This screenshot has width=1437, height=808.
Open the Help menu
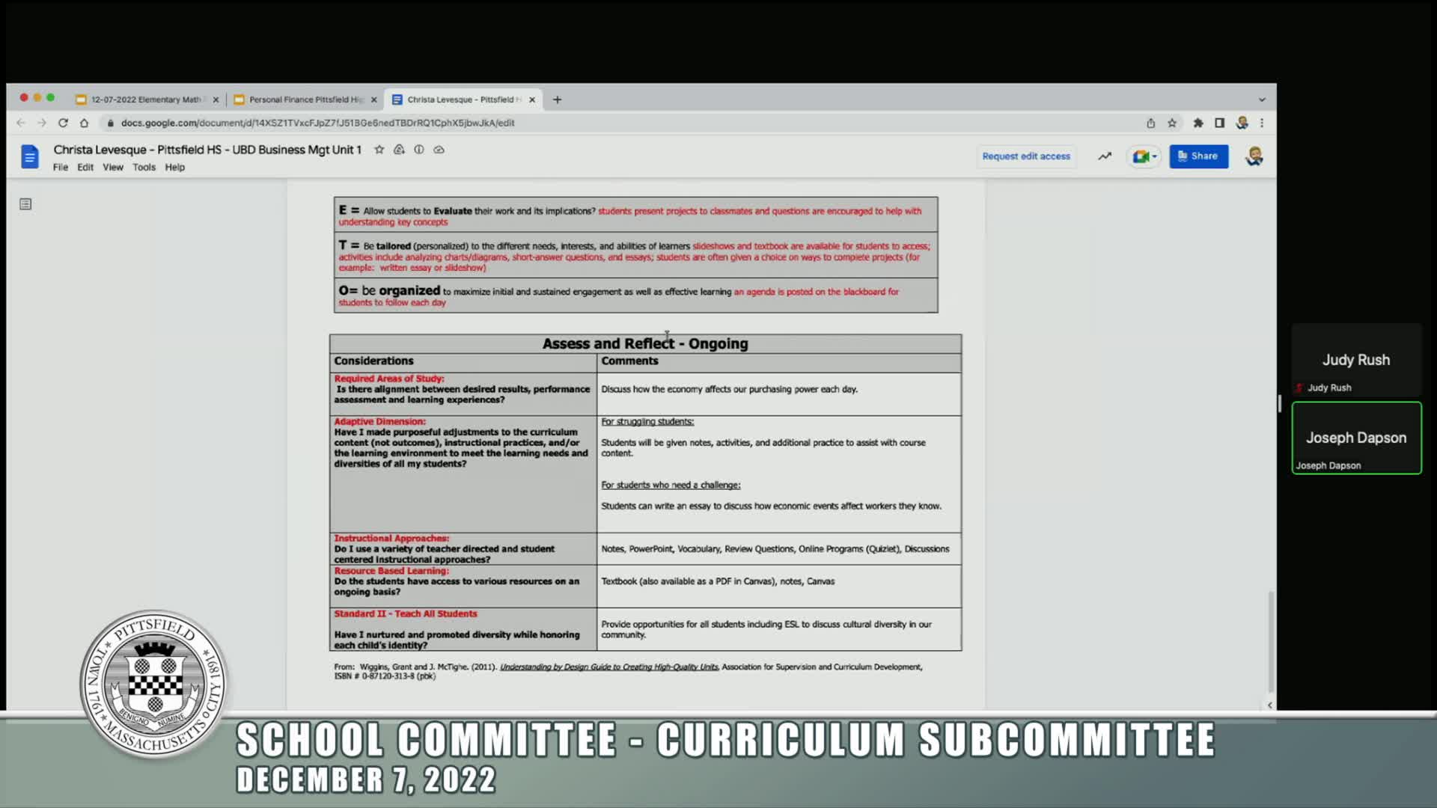(x=174, y=168)
